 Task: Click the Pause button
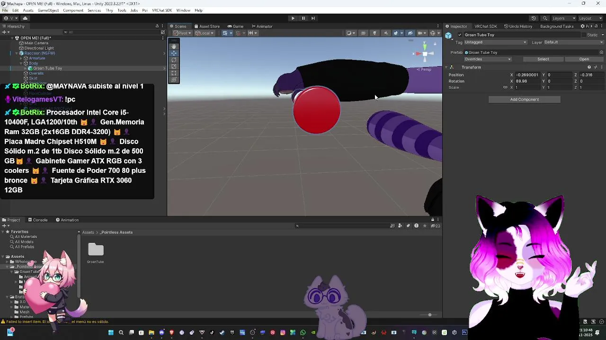pyautogui.click(x=303, y=18)
